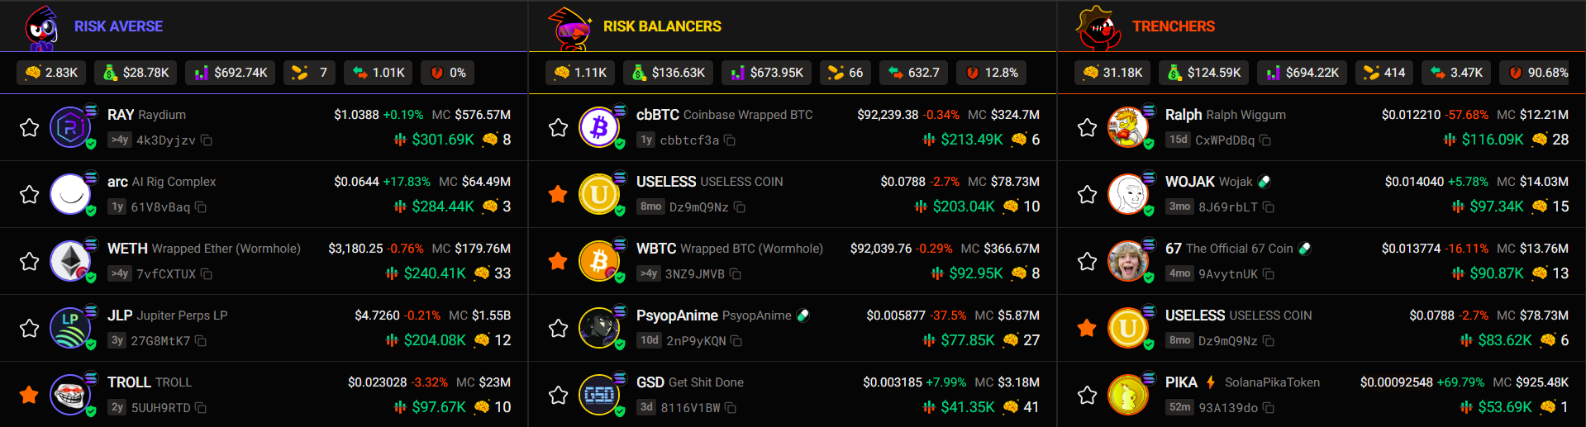Click the Risk Averse mascot icon
The image size is (1586, 427).
click(x=41, y=28)
